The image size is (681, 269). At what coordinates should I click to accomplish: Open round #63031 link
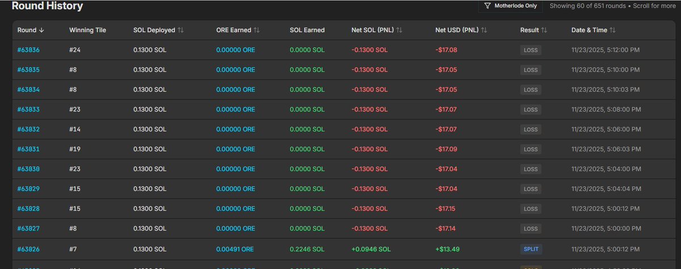coord(28,149)
